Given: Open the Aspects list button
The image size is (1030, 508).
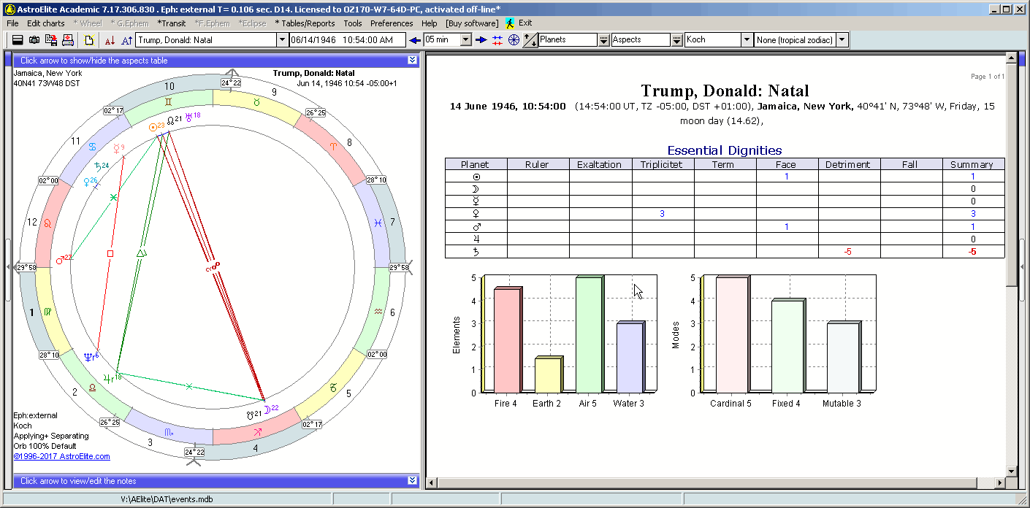Looking at the screenshot, I should tap(677, 39).
